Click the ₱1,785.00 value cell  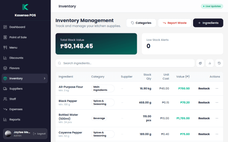[183, 118]
